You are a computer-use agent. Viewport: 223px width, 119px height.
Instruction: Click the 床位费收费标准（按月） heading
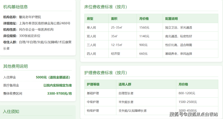tap(106, 7)
